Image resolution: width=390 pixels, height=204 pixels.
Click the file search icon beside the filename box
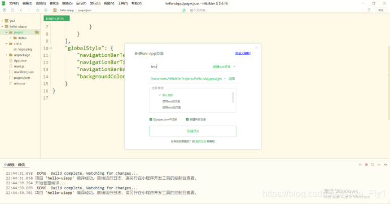[184, 10]
